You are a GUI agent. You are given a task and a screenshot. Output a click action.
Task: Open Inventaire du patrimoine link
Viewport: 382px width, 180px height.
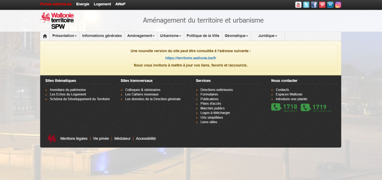pyautogui.click(x=68, y=90)
